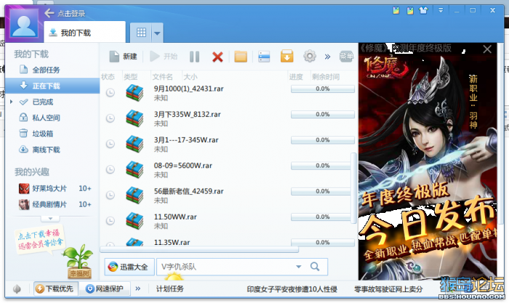Click the horizontal scrollbar under task list
The width and height of the screenshot is (509, 303).
tap(199, 249)
